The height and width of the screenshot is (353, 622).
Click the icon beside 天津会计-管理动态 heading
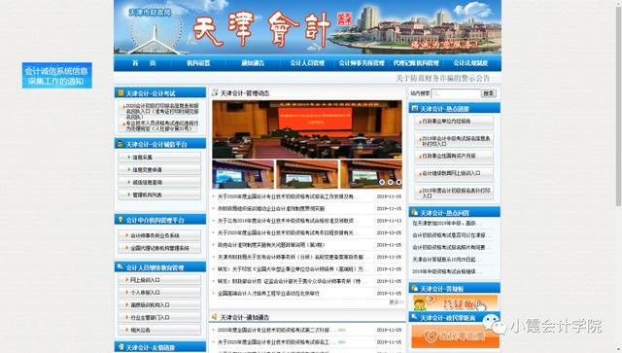[x=215, y=92]
